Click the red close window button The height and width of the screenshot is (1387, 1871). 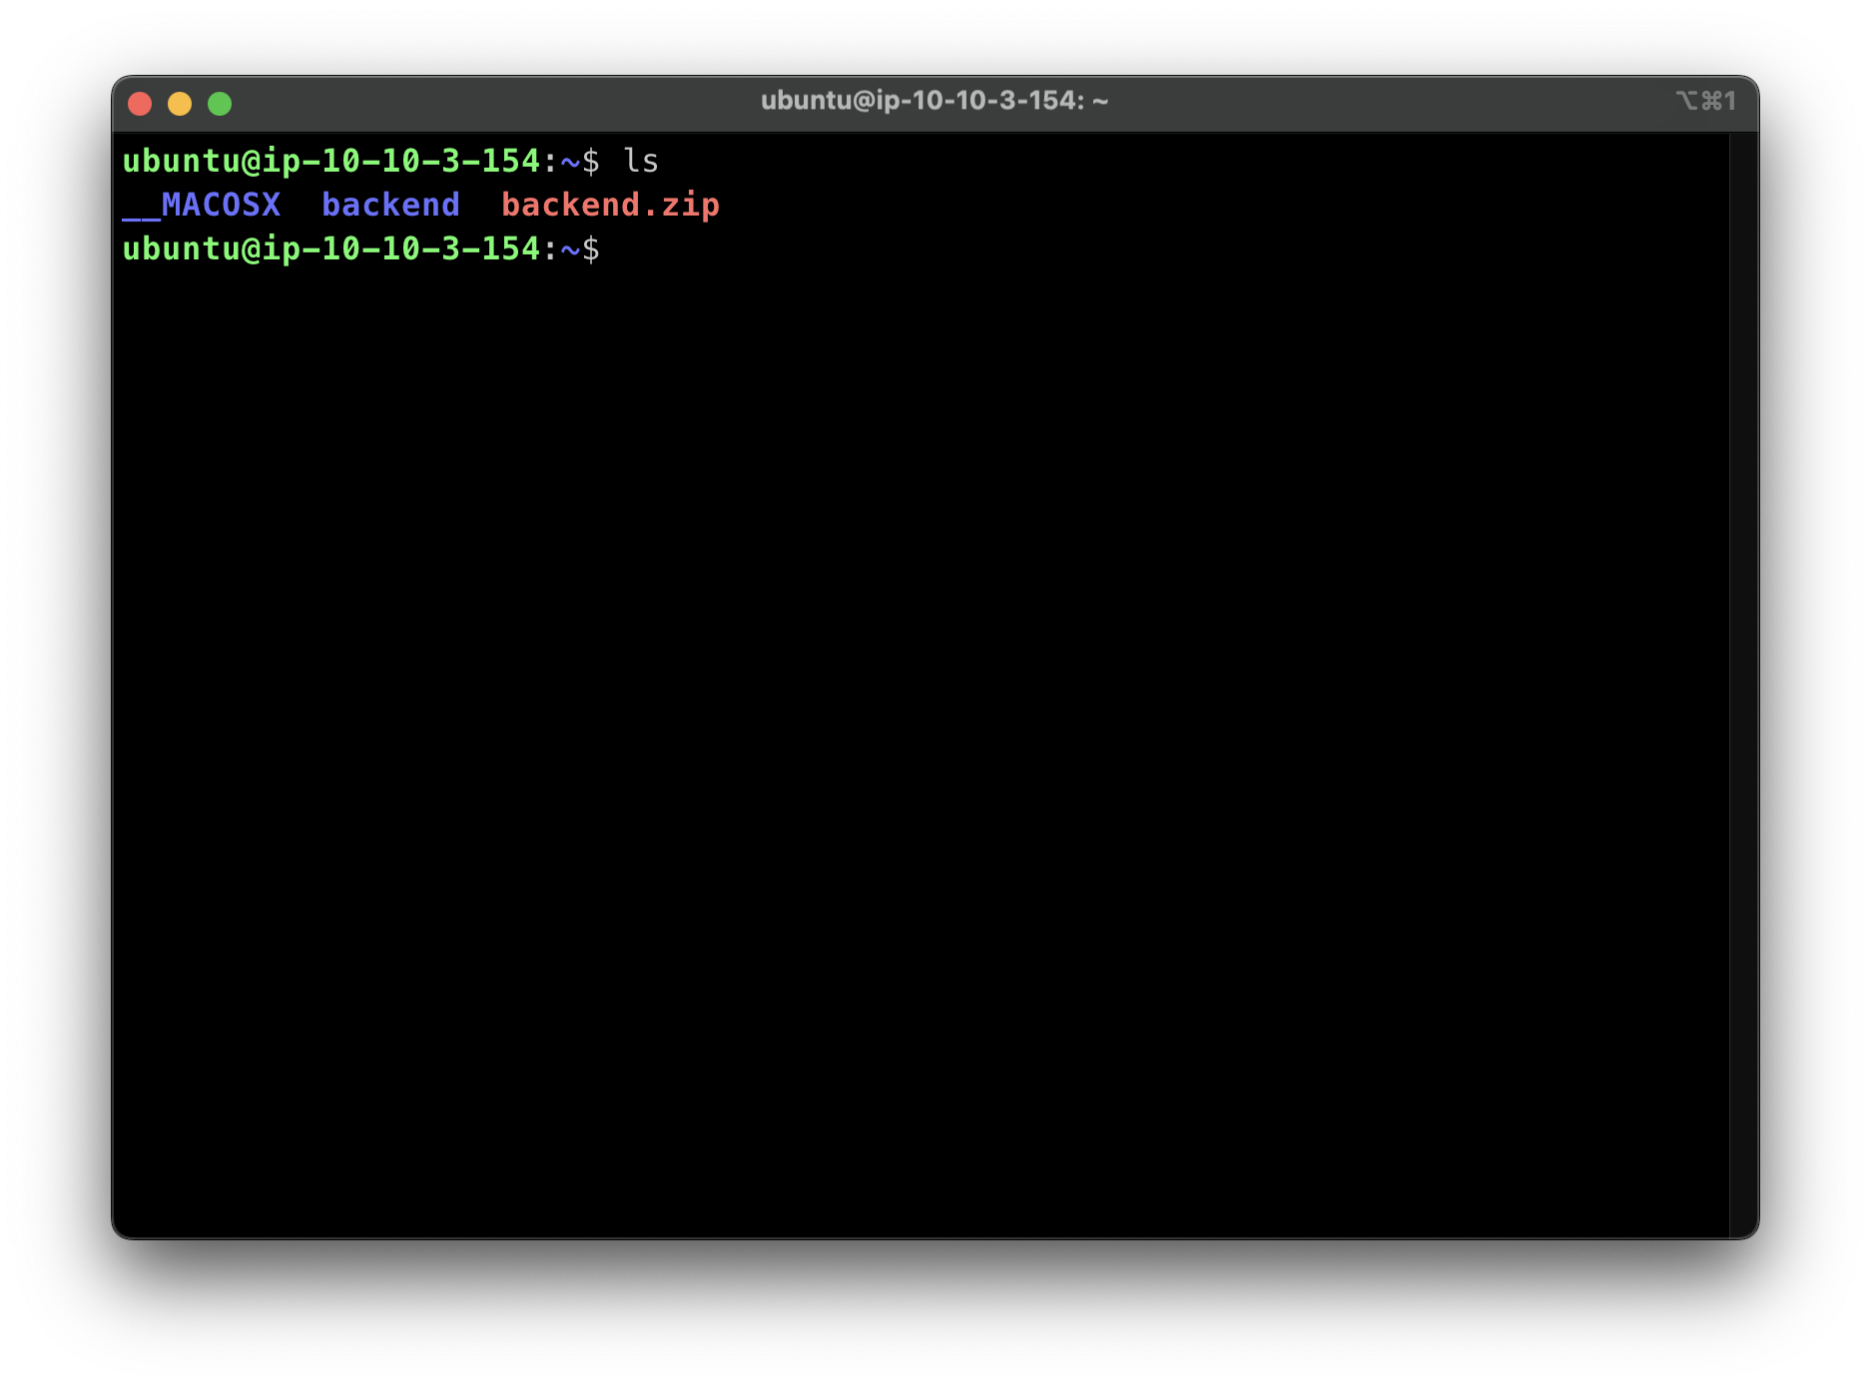pos(141,103)
